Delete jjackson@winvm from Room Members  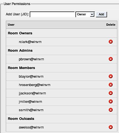point(111,93)
